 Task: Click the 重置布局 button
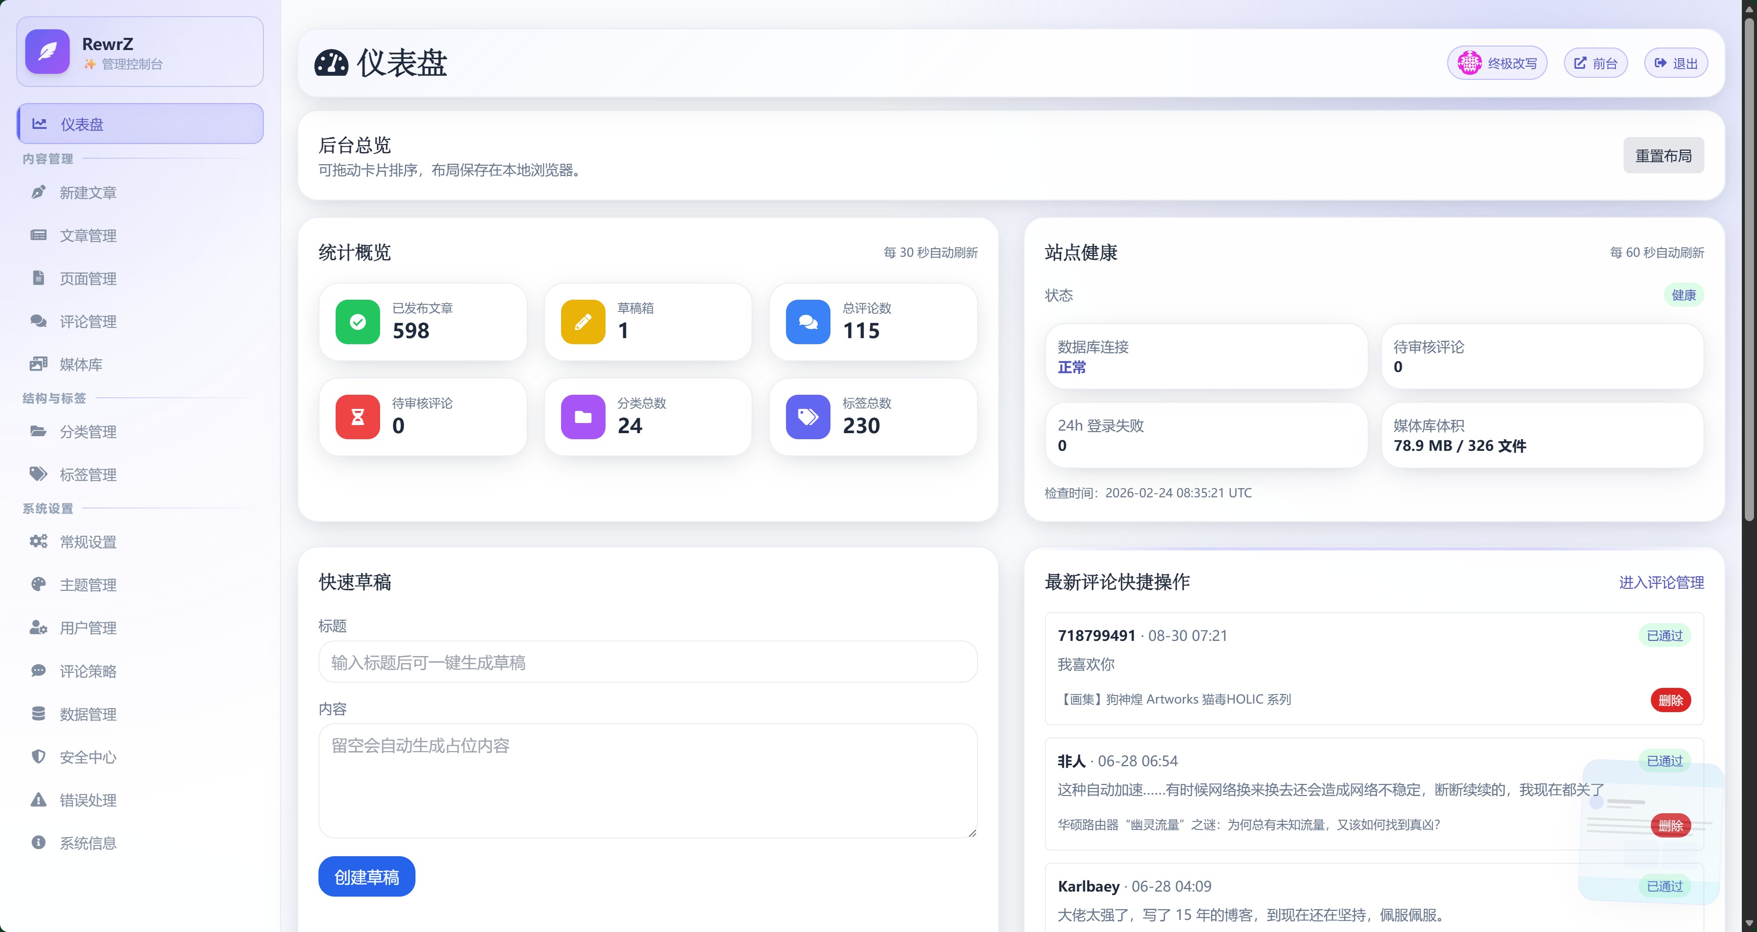pyautogui.click(x=1663, y=156)
